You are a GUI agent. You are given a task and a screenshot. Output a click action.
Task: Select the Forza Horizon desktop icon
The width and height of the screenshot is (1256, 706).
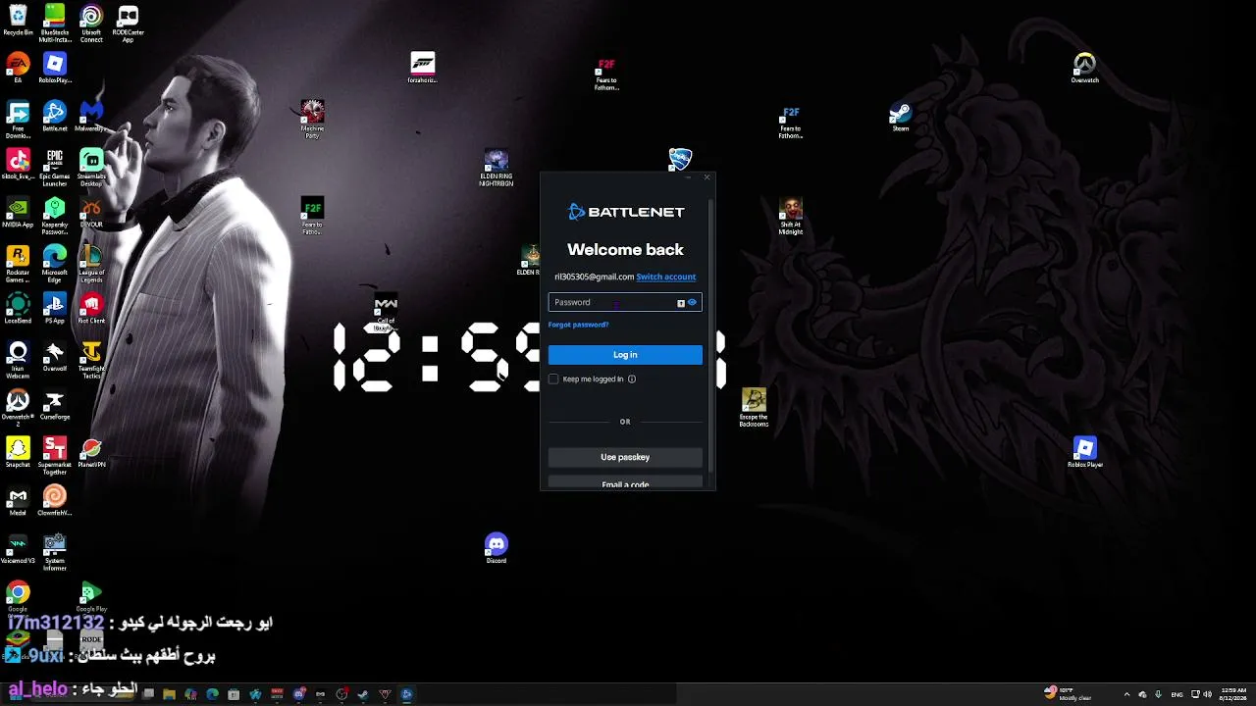[x=422, y=67]
